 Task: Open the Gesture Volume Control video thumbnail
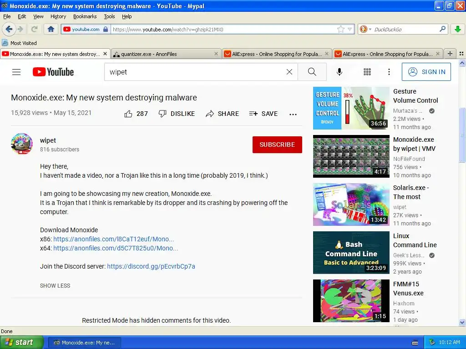(x=351, y=108)
